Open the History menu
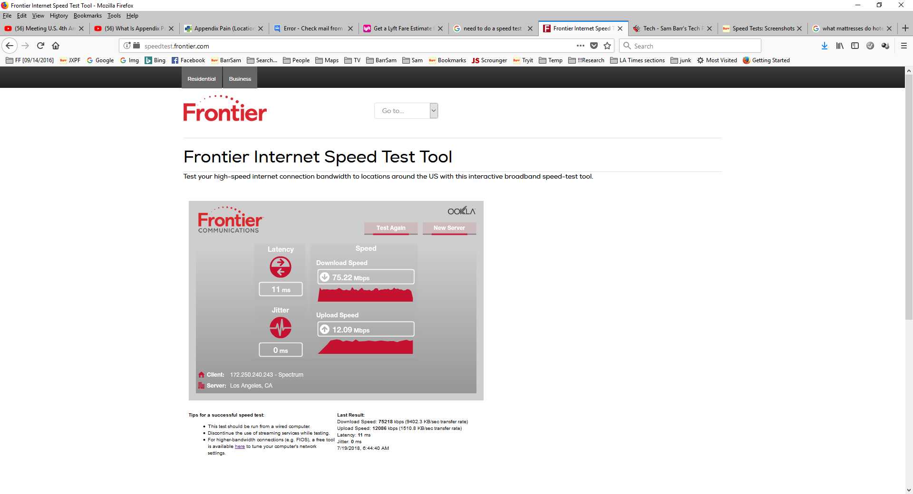 point(59,16)
